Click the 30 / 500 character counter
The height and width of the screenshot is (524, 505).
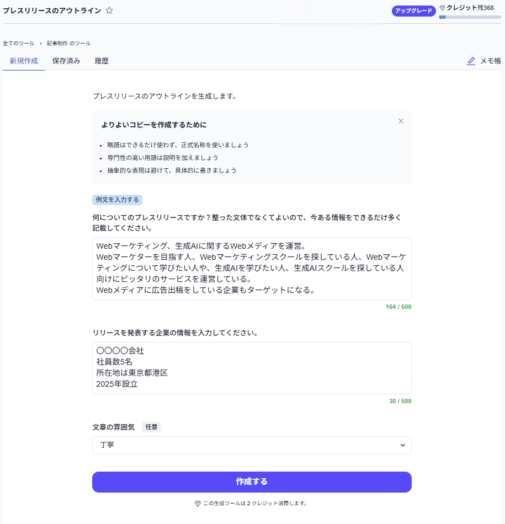(x=400, y=401)
